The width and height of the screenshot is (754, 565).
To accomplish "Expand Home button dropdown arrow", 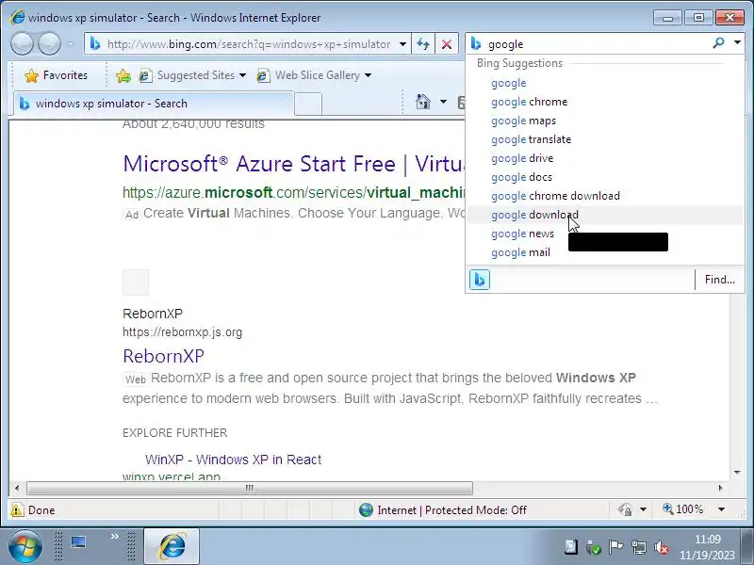I will click(x=443, y=102).
